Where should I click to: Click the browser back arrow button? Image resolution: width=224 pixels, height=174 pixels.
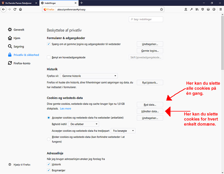[x=4, y=9]
